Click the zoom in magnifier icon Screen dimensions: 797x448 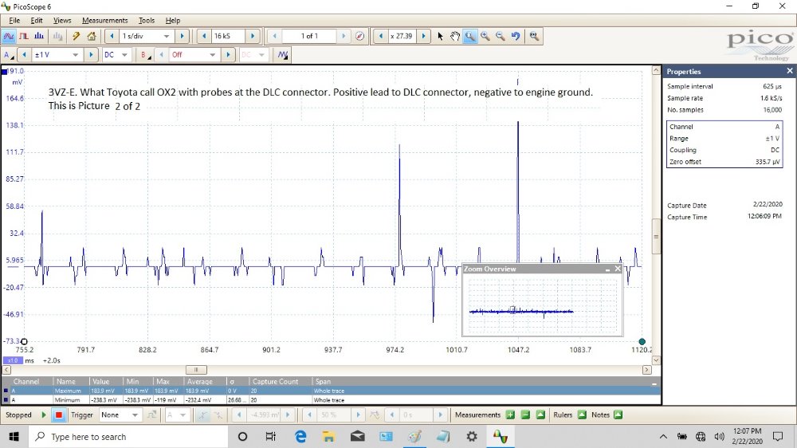(x=485, y=36)
